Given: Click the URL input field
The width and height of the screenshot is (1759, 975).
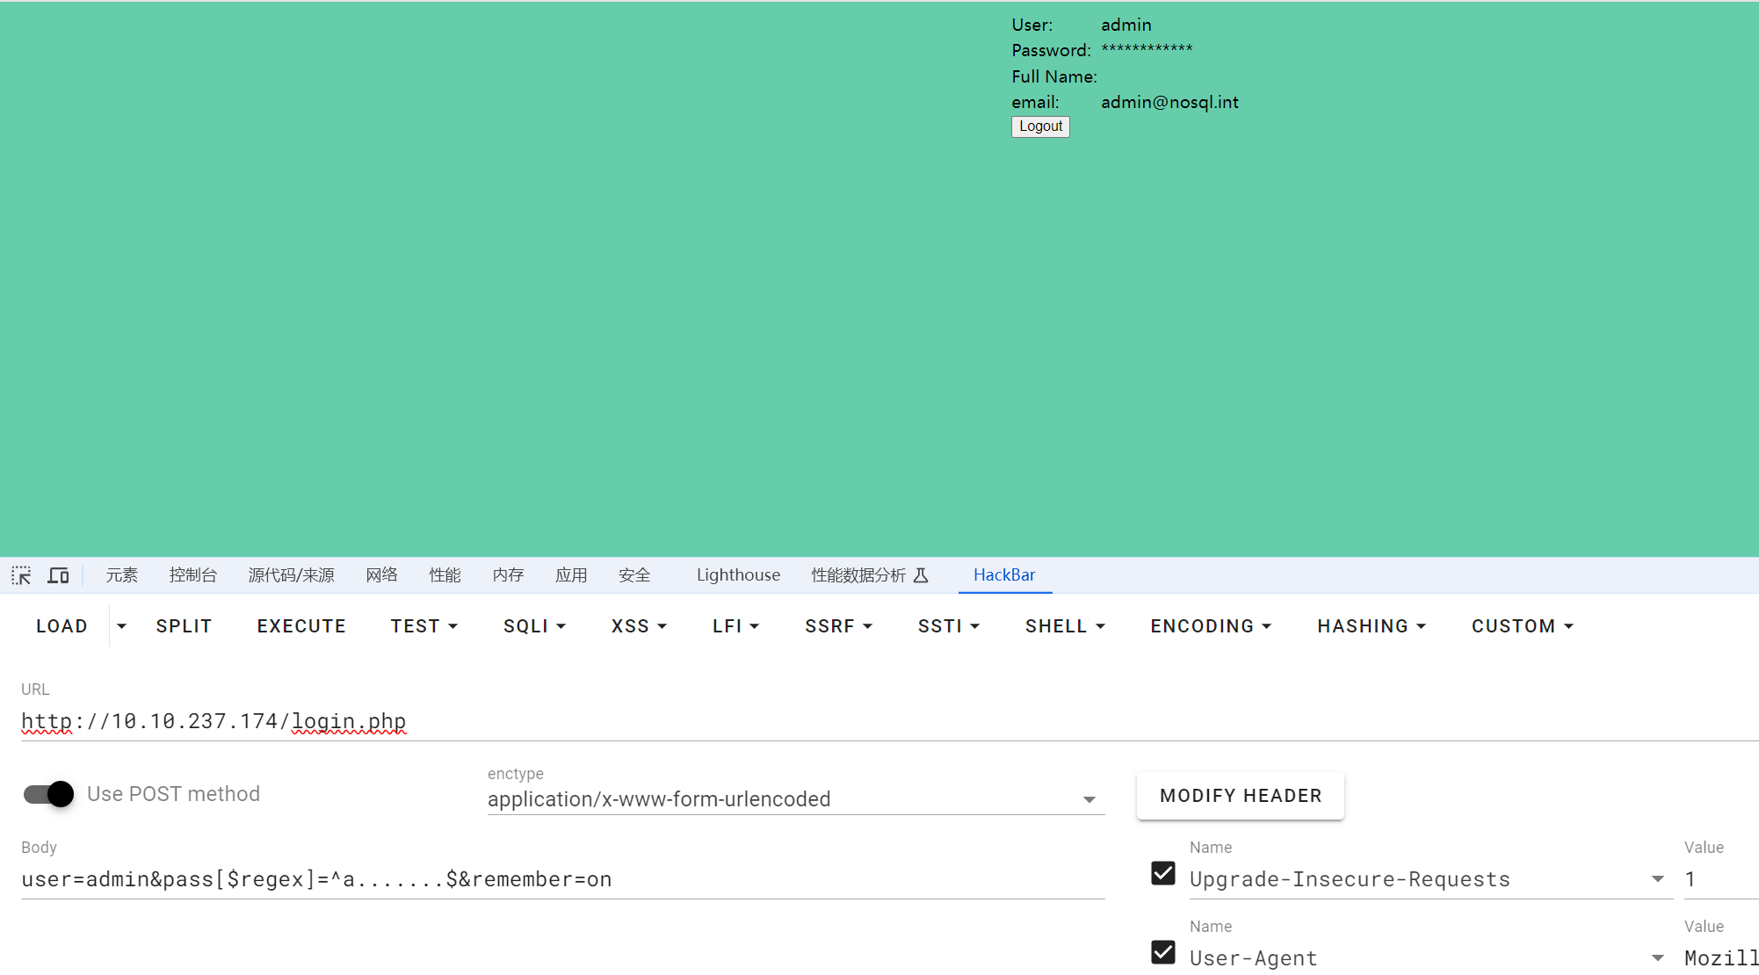Looking at the screenshot, I should 879,721.
